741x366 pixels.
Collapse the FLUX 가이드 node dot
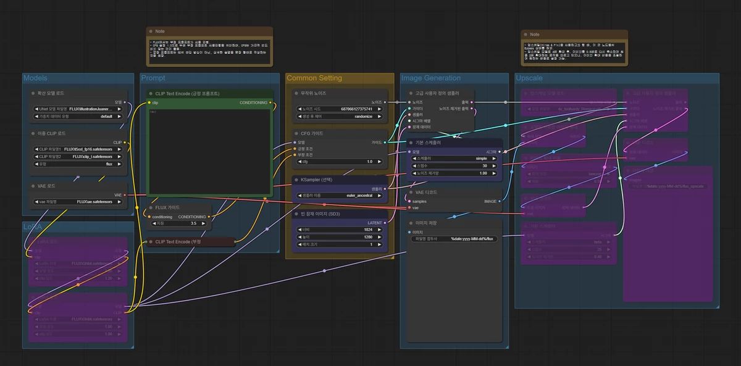click(x=149, y=208)
